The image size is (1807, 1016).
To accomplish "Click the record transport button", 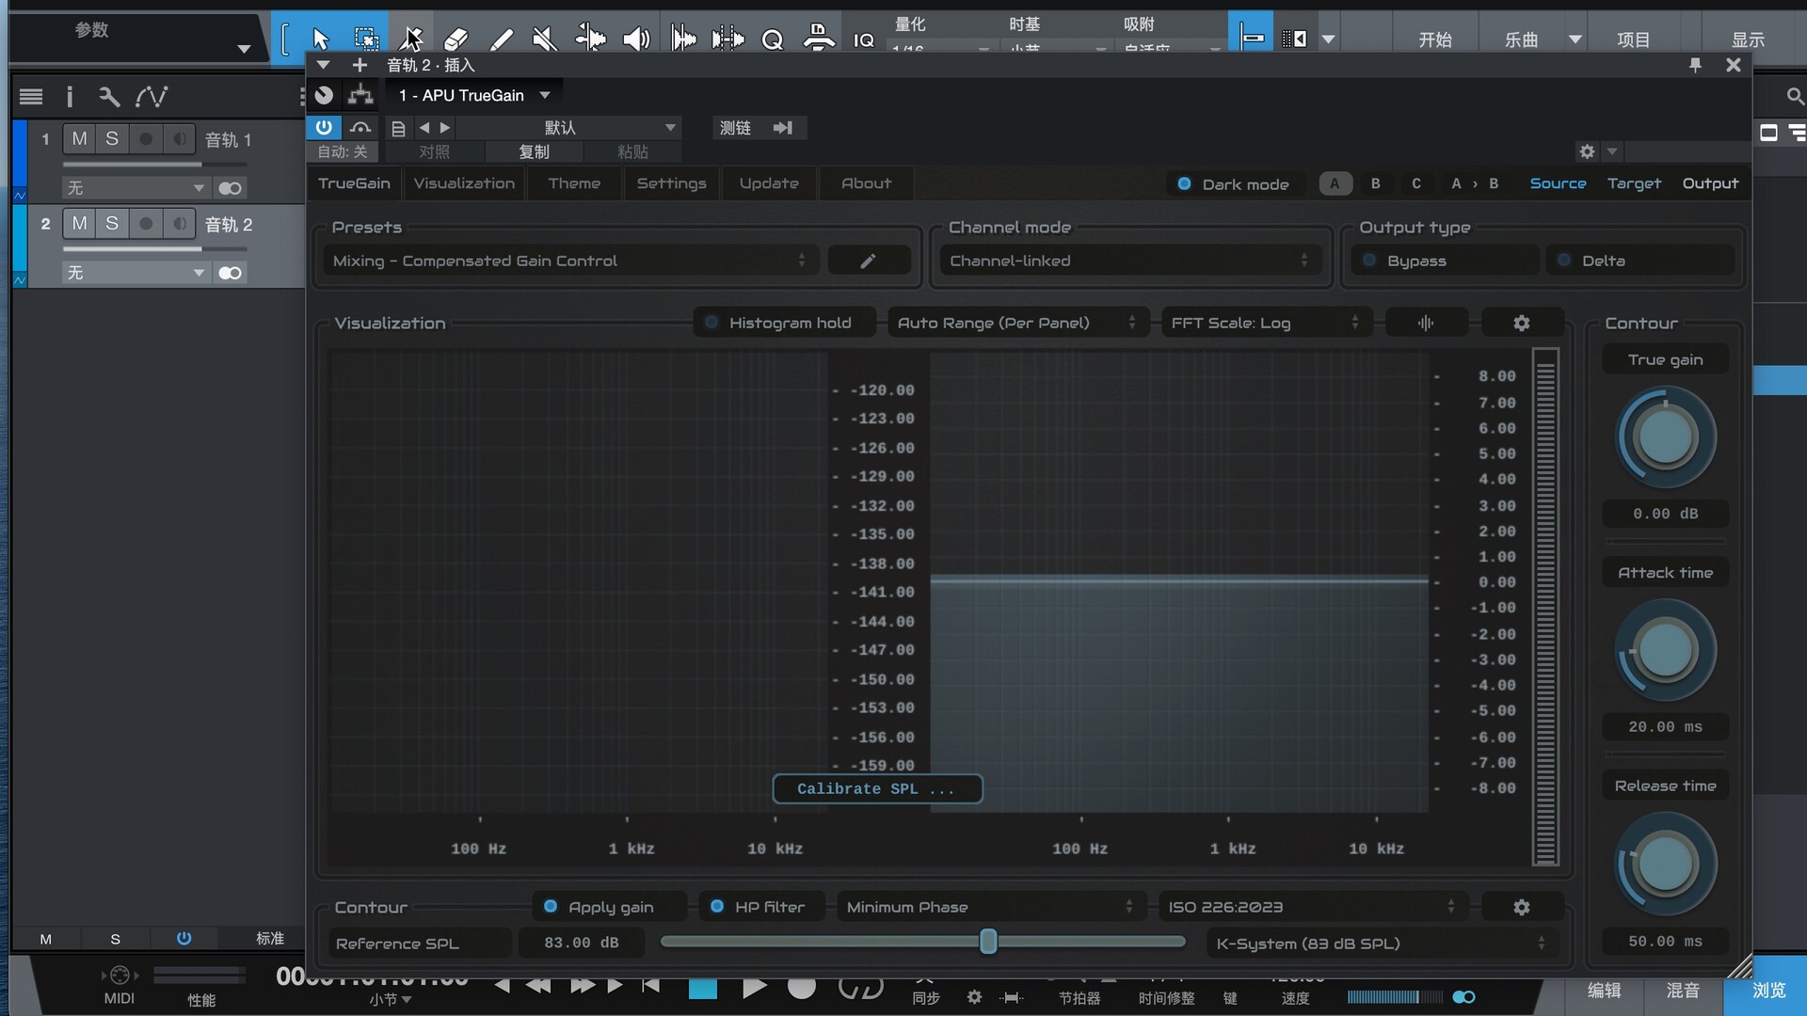I will click(801, 987).
